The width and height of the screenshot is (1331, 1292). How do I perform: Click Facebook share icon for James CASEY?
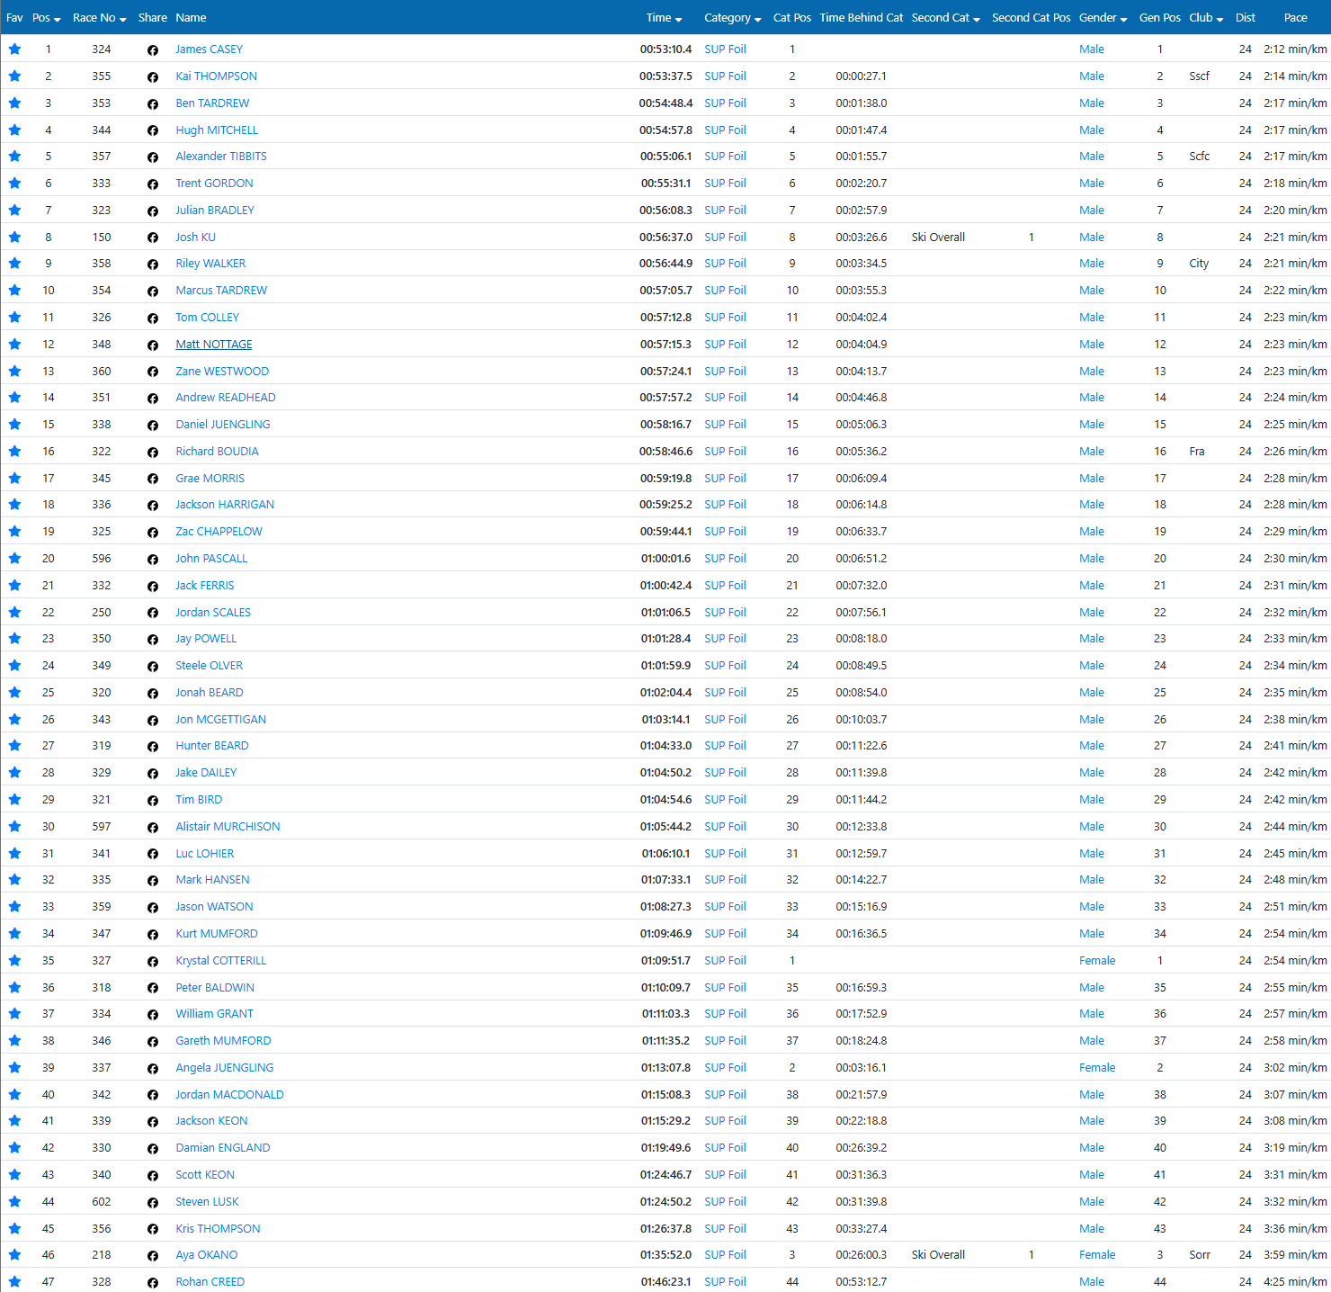[x=153, y=50]
